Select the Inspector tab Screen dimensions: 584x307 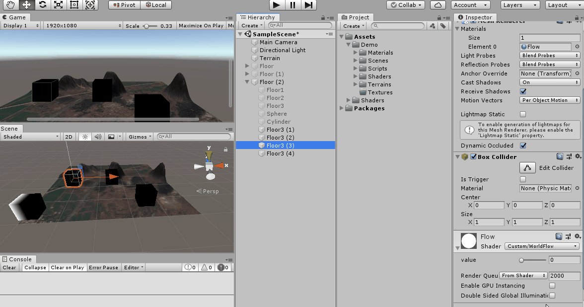475,17
